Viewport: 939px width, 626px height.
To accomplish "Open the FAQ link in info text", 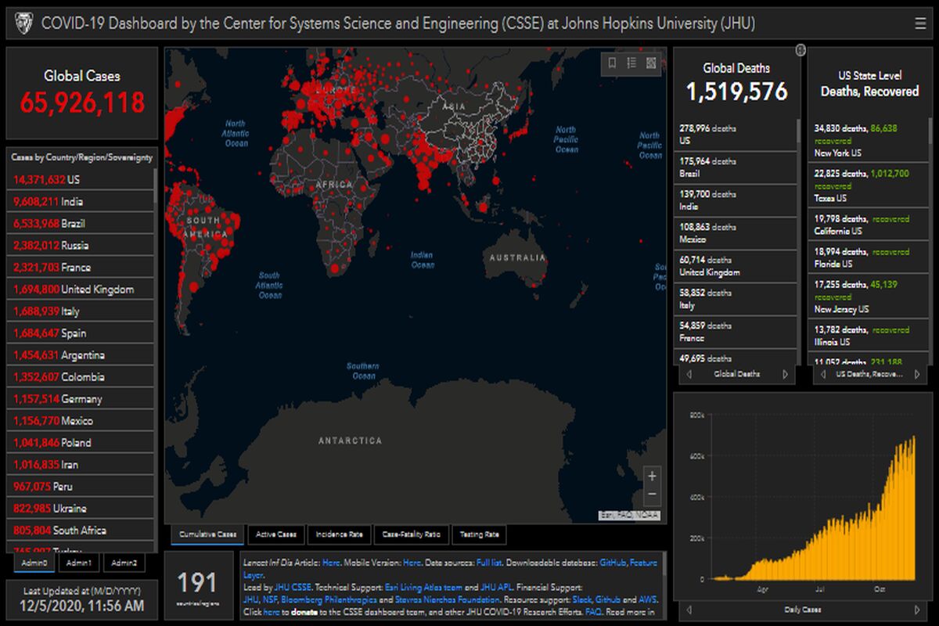I will tap(593, 612).
